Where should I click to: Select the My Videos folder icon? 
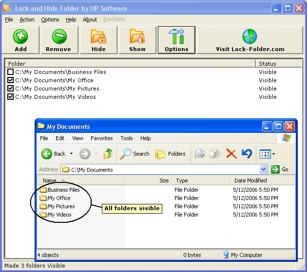point(43,215)
